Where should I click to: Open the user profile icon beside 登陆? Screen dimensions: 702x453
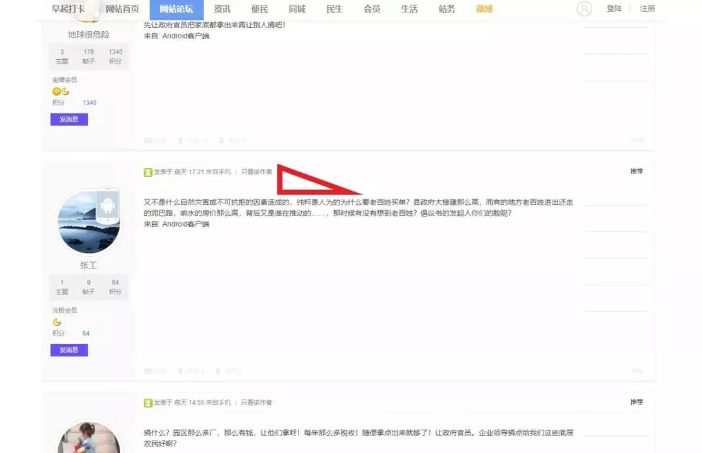pyautogui.click(x=584, y=8)
